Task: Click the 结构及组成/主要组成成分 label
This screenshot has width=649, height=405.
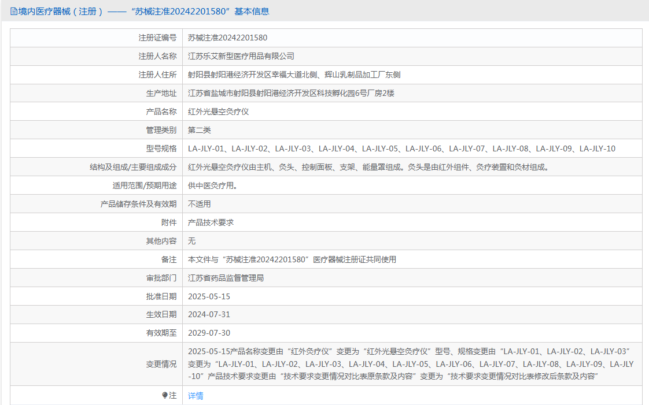Action: pyautogui.click(x=133, y=168)
